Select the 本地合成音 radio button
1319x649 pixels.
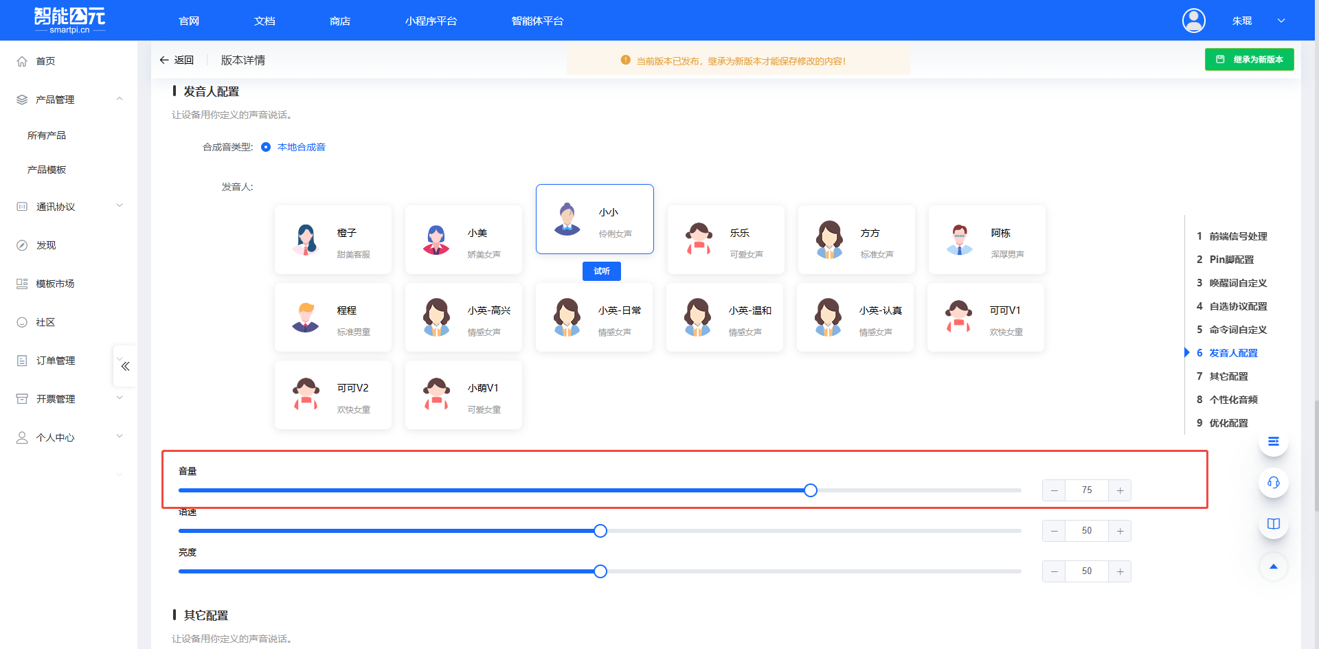click(267, 146)
